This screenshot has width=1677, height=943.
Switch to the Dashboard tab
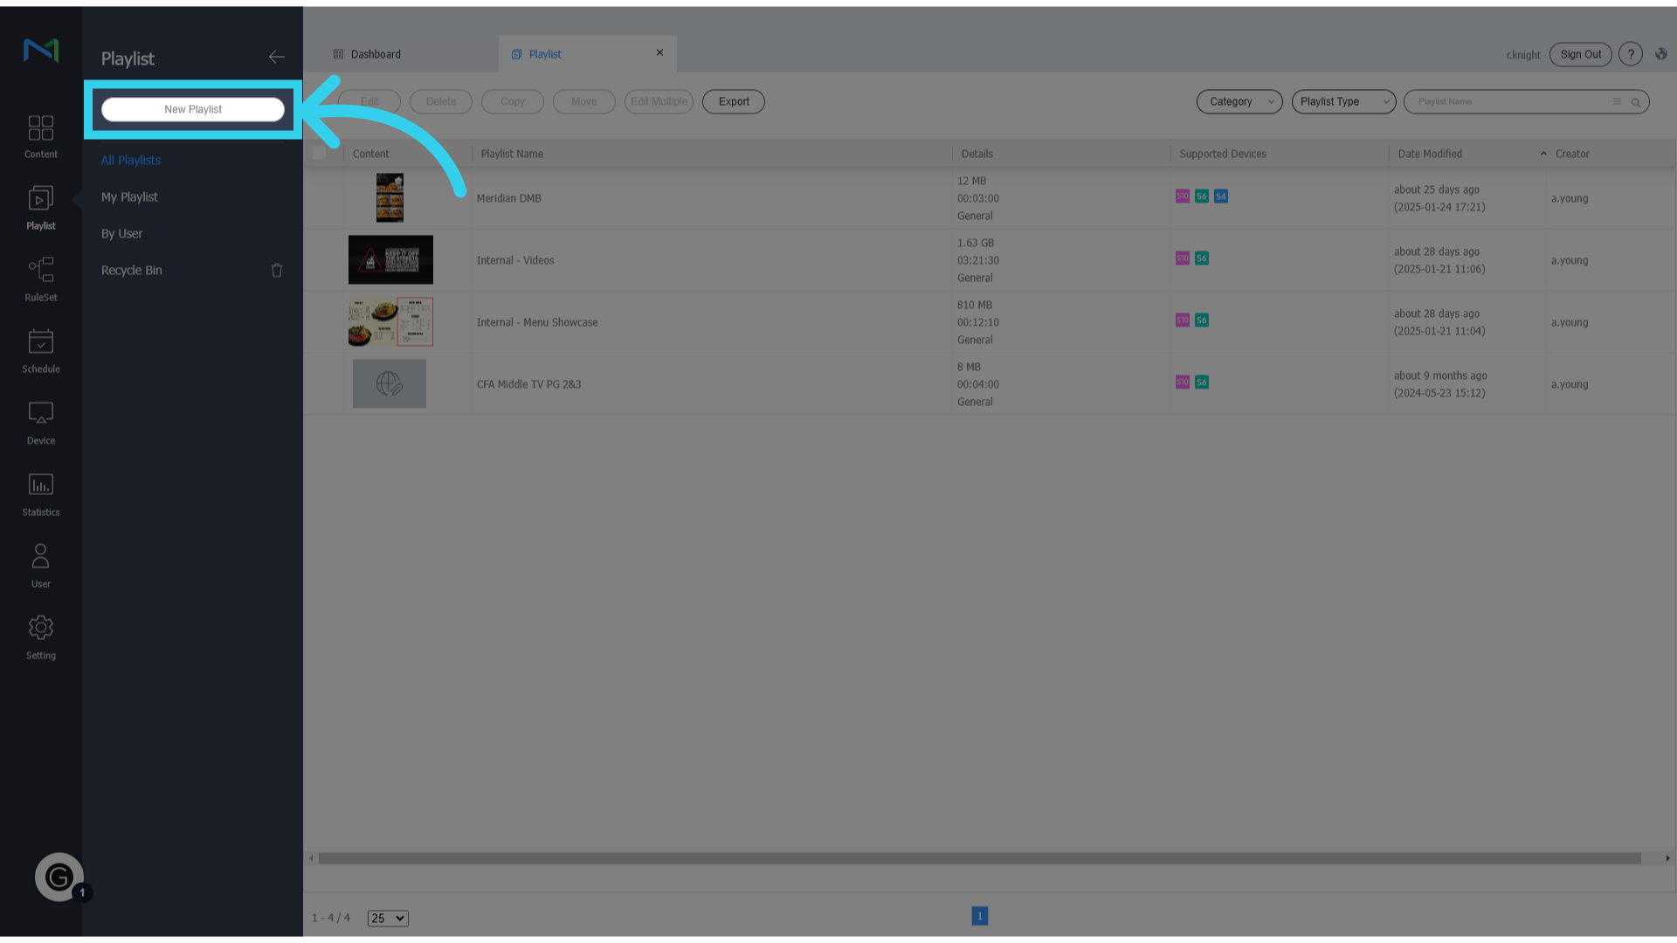376,54
